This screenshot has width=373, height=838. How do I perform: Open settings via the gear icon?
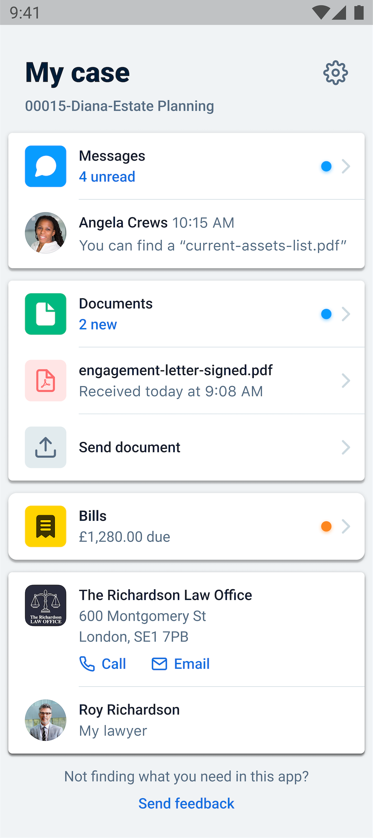pos(335,73)
